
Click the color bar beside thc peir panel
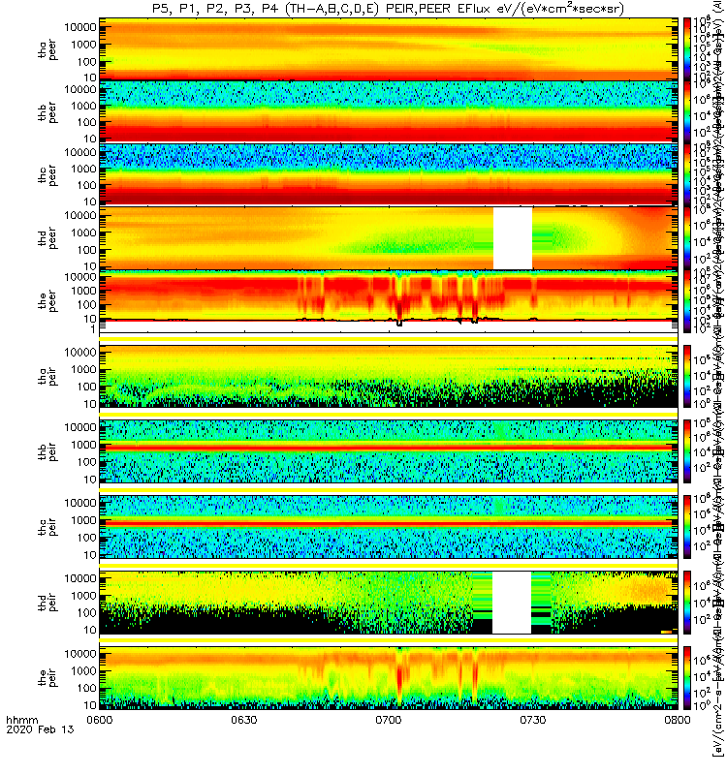(x=687, y=527)
